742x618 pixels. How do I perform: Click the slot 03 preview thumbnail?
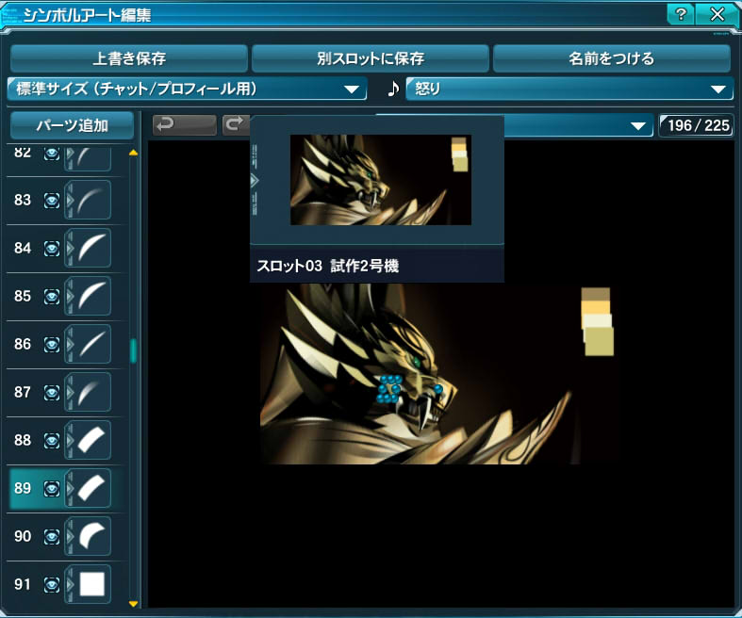click(x=381, y=180)
